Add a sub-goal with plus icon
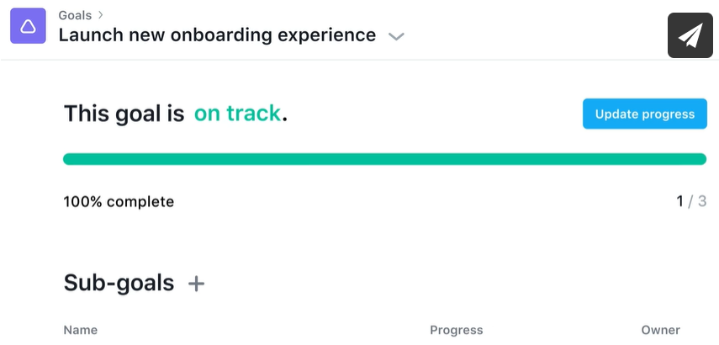 196,284
